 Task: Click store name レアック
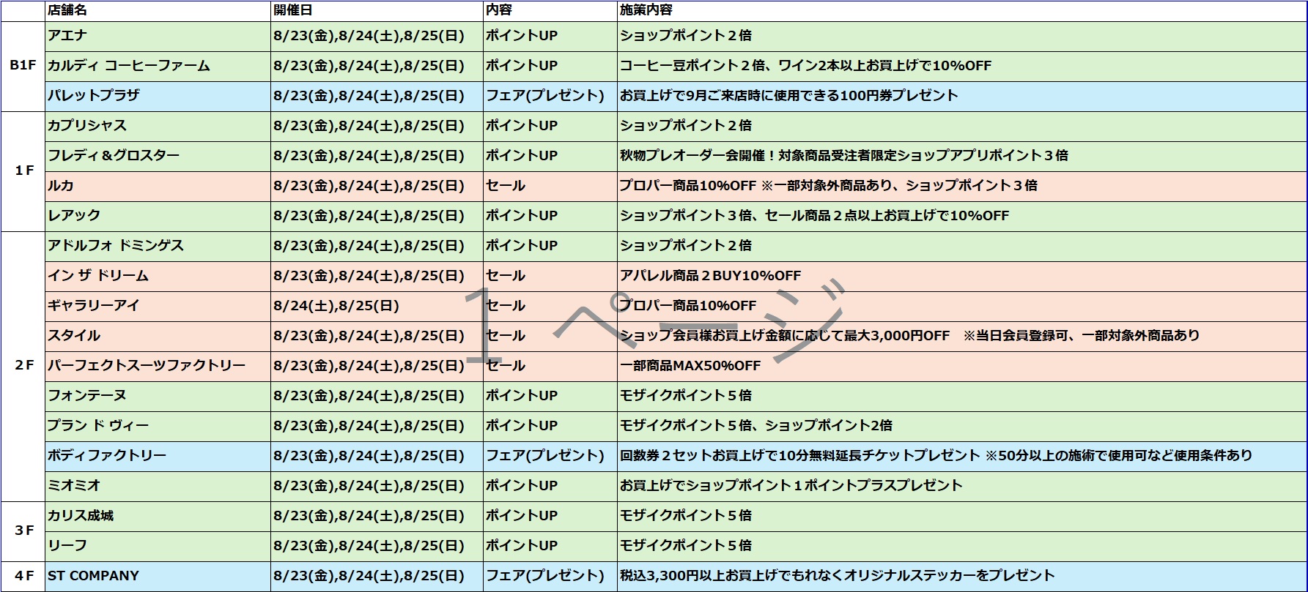coord(74,216)
